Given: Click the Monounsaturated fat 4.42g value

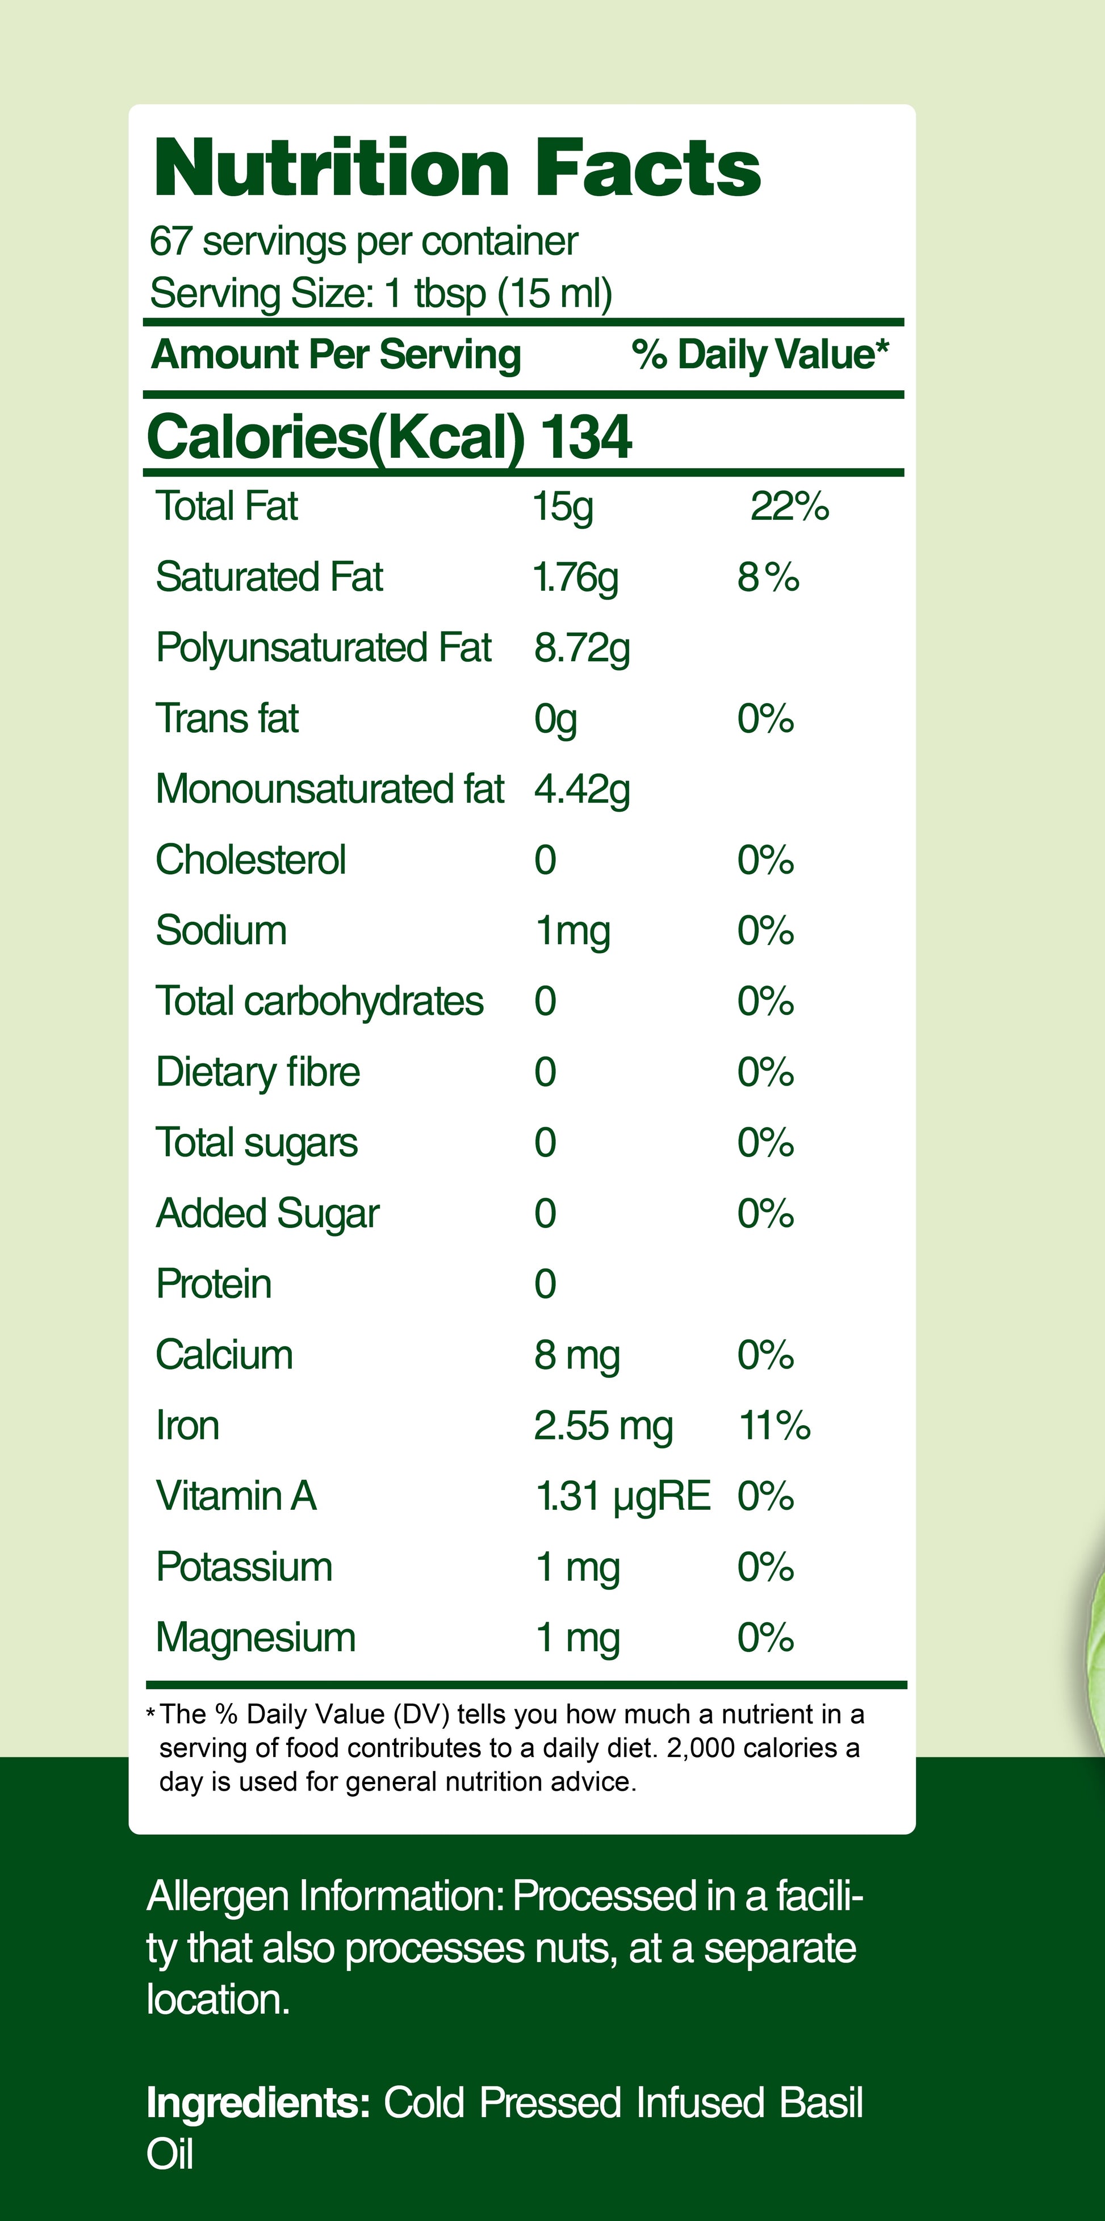Looking at the screenshot, I should [x=582, y=790].
